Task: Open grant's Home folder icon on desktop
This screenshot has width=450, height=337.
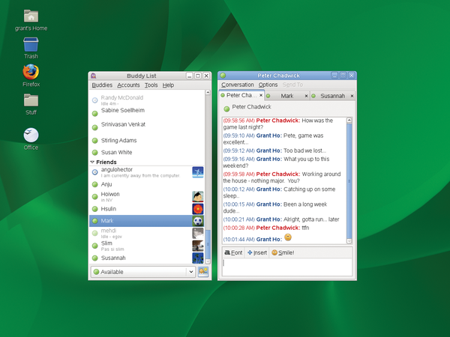Action: [31, 16]
